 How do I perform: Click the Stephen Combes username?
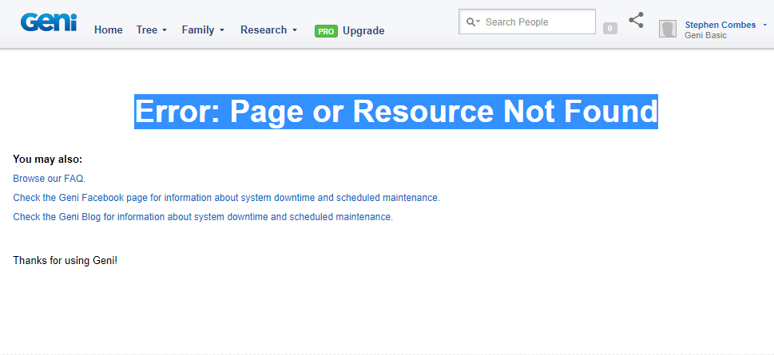tap(720, 25)
